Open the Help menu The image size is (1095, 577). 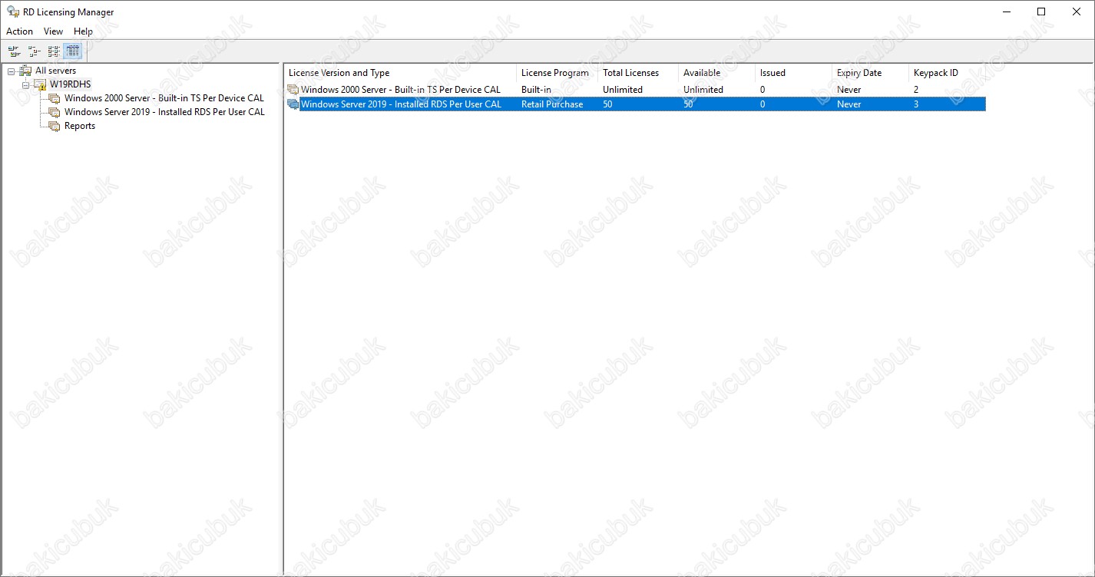(x=83, y=31)
